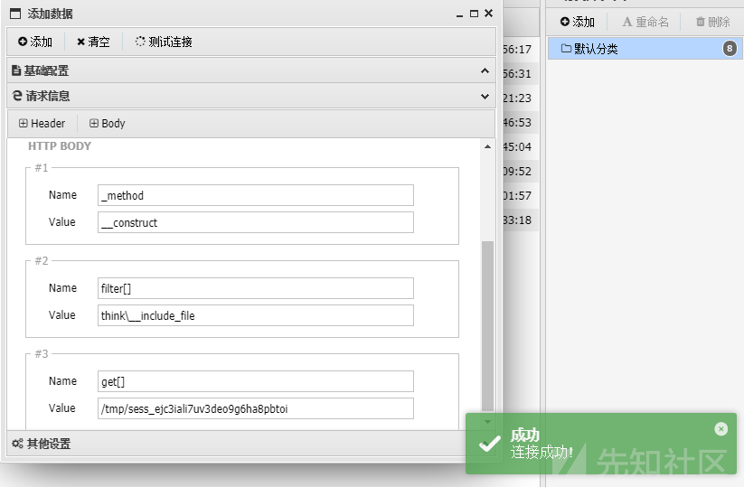The width and height of the screenshot is (744, 487).
Task: Click the 重命名 category button
Action: pos(645,22)
